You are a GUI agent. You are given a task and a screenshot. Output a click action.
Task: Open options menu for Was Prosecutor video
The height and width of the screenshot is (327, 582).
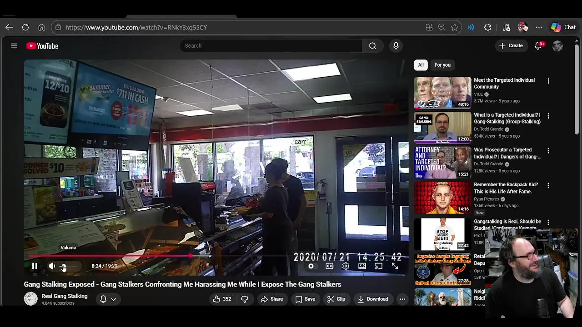(548, 150)
